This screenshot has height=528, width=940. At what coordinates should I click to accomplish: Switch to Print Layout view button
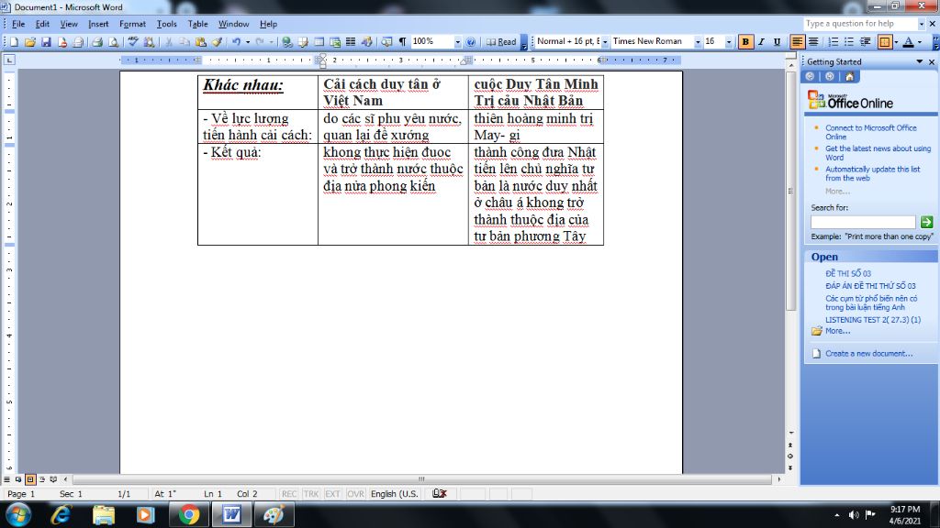coord(30,479)
